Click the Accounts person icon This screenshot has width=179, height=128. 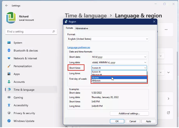9,82
